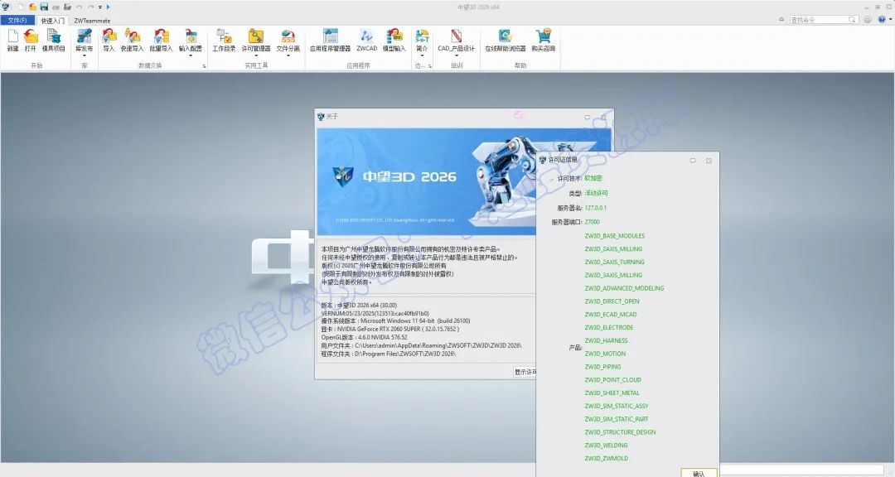Click the ZW3D_SHEET_METAL license entry
The image size is (895, 477).
point(612,393)
